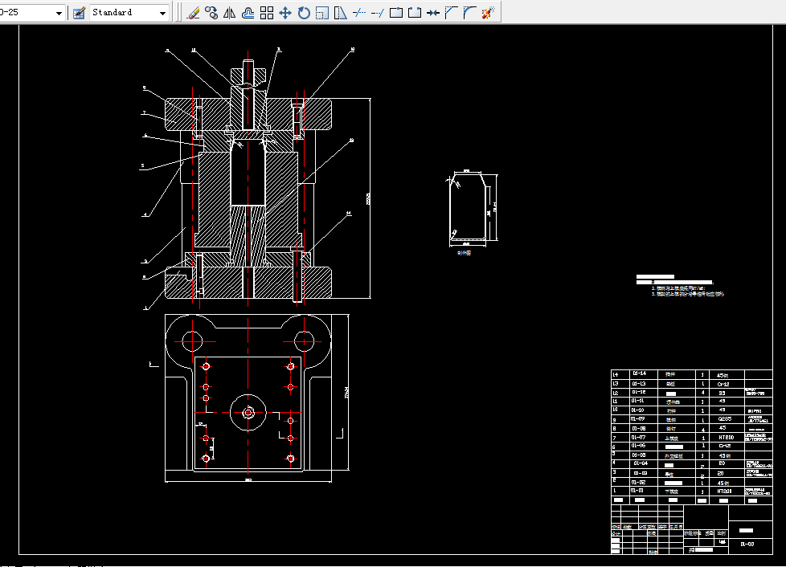Image resolution: width=786 pixels, height=567 pixels.
Task: Select the Trim tool
Action: (x=359, y=13)
